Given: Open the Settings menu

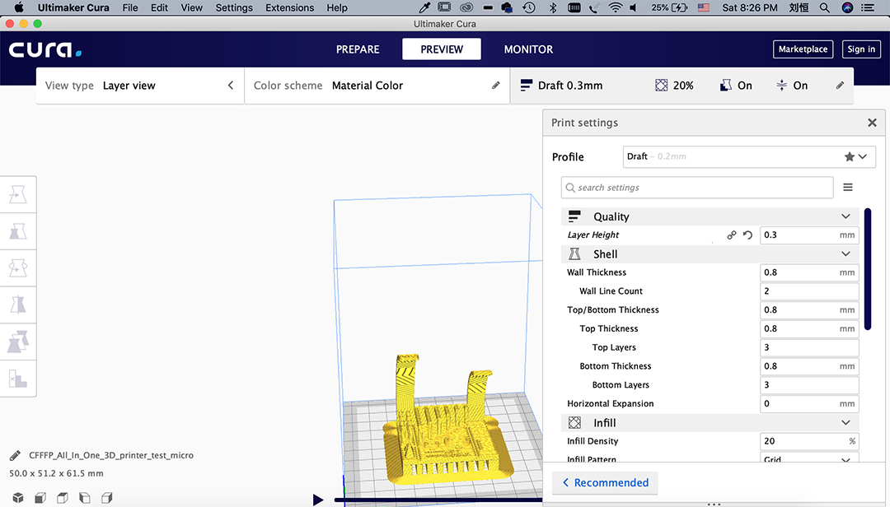Looking at the screenshot, I should click(x=234, y=7).
